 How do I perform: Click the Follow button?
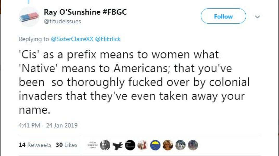(223, 16)
